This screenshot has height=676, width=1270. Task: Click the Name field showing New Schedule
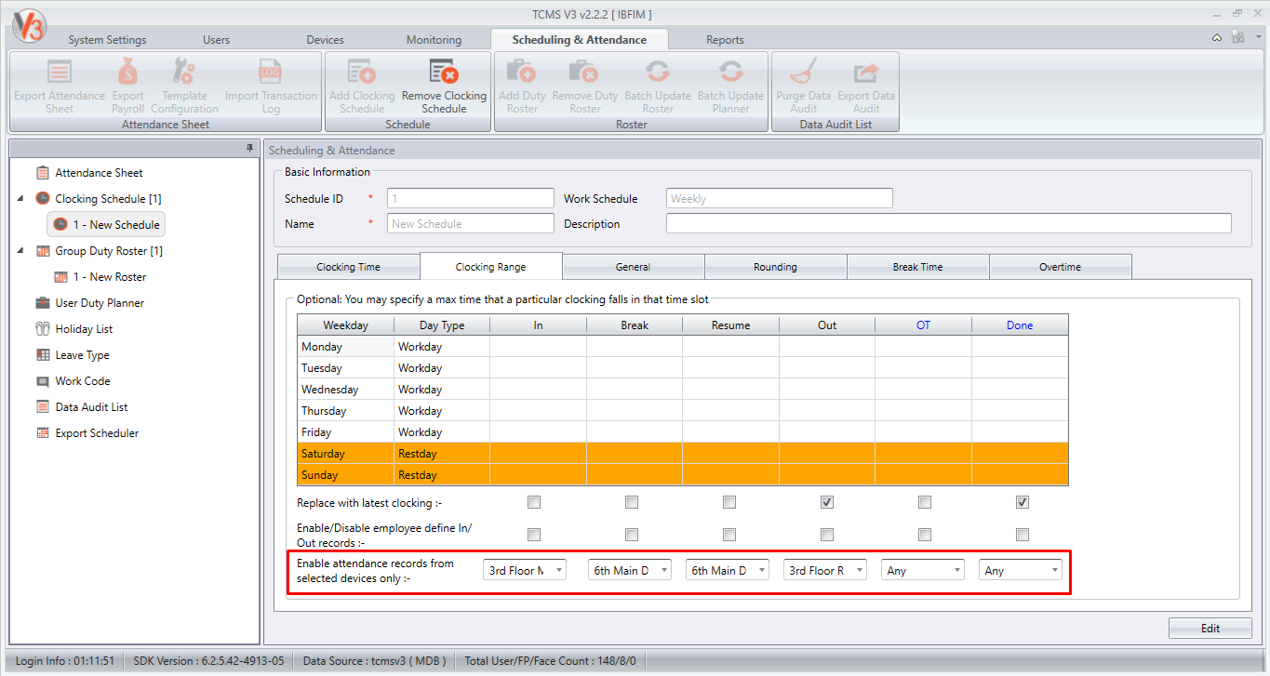[x=470, y=223]
